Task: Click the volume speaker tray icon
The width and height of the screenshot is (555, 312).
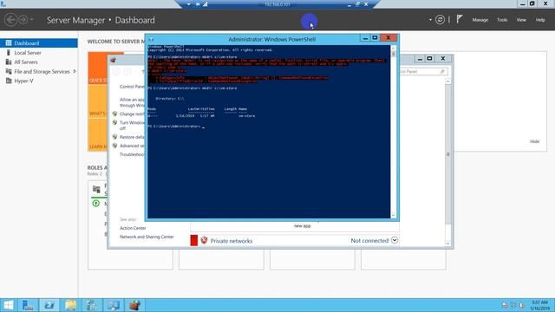Action: tap(522, 305)
